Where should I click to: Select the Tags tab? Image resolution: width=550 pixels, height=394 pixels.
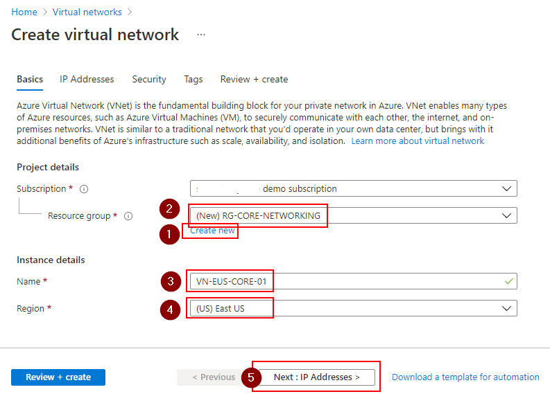tap(194, 80)
